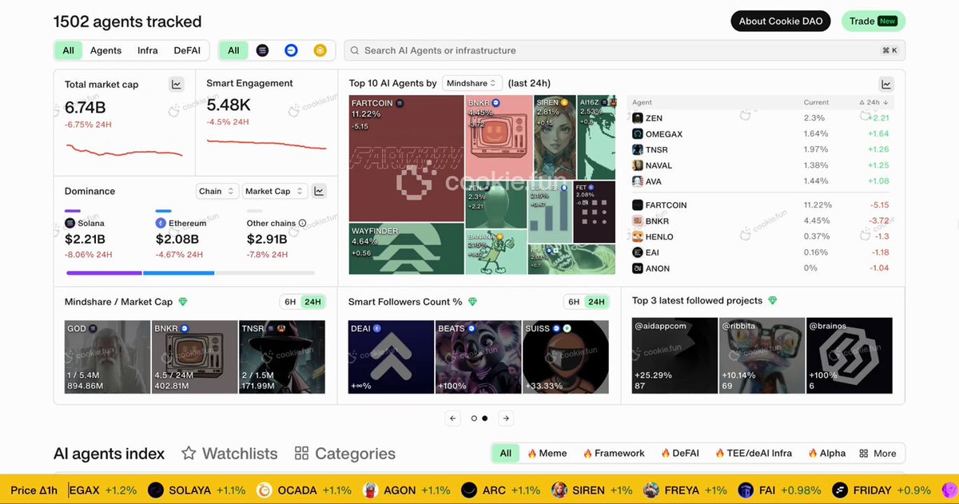Click the search magnifier icon
This screenshot has height=504, width=959.
[x=355, y=50]
